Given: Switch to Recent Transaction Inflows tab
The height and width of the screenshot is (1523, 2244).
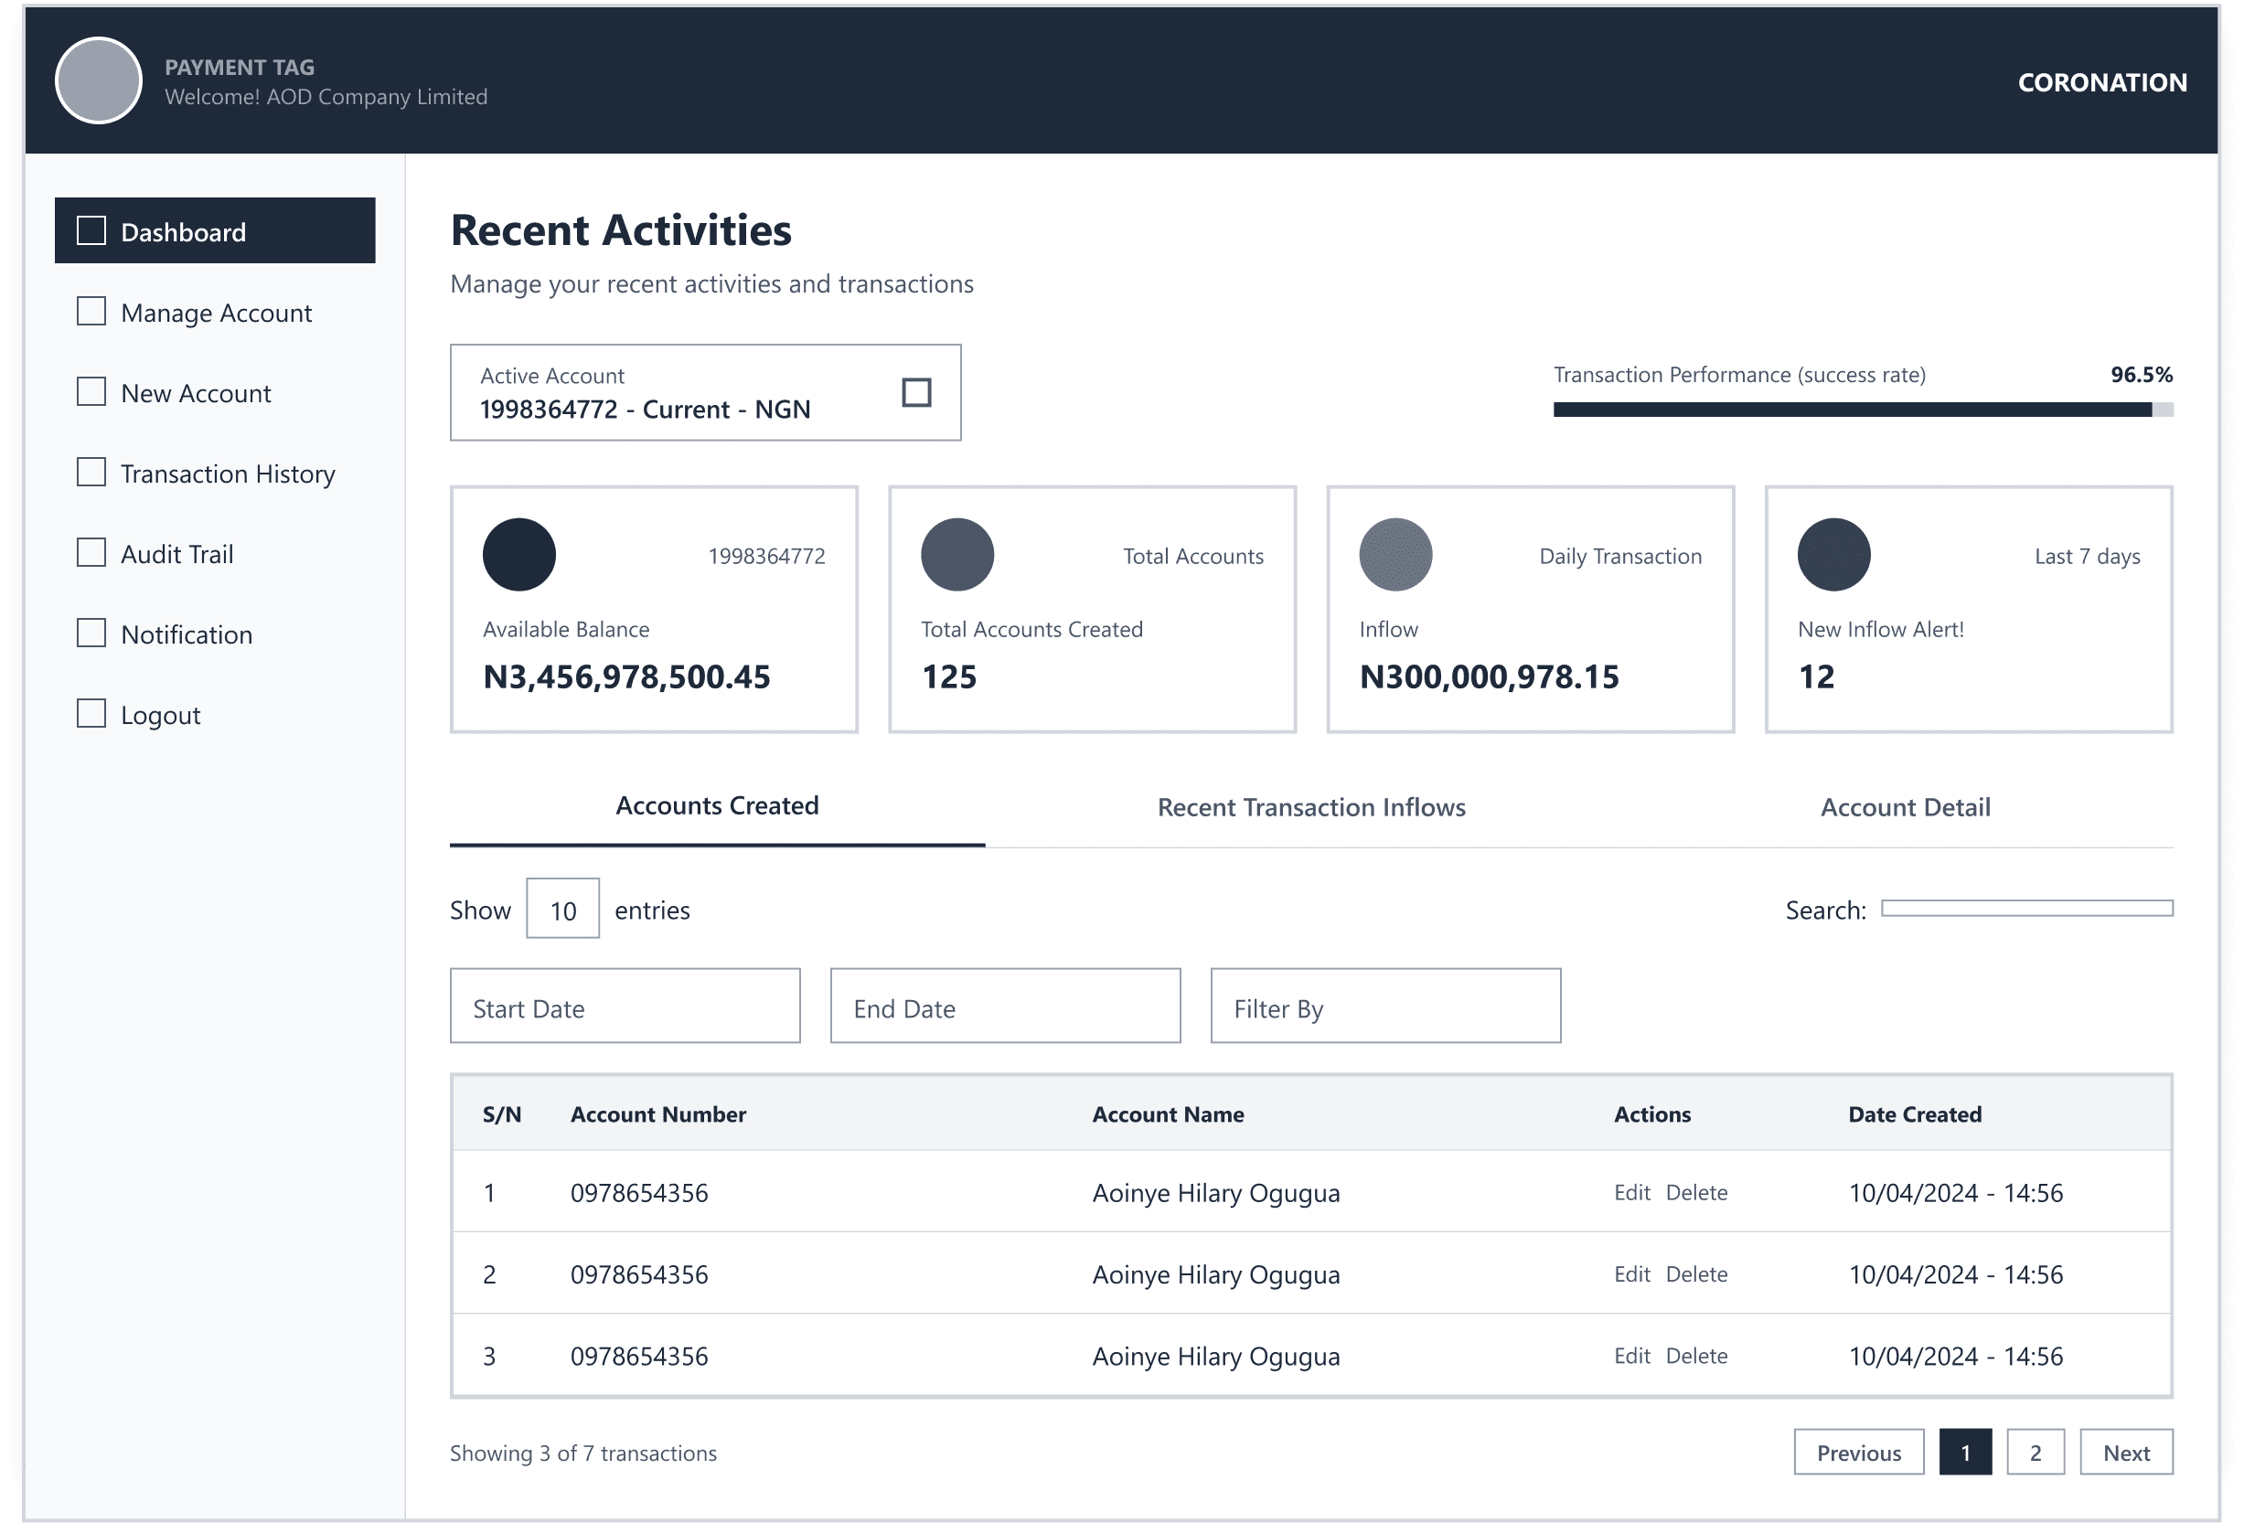Looking at the screenshot, I should 1311,807.
